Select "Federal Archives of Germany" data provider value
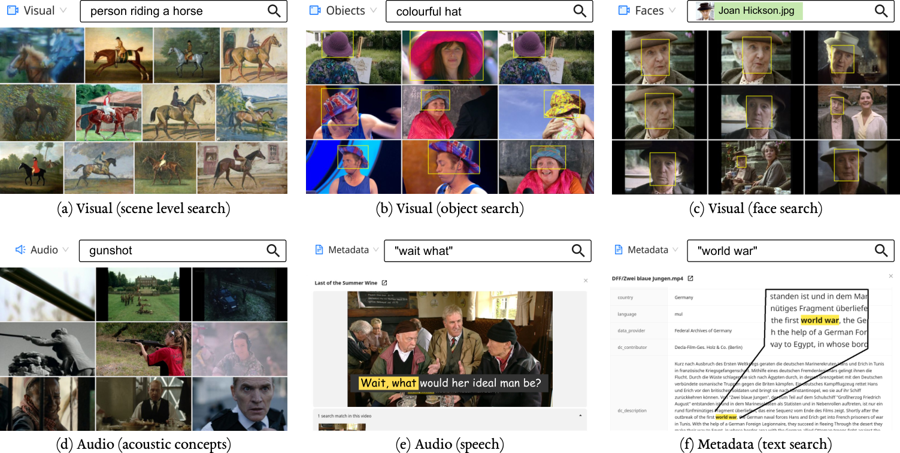This screenshot has width=900, height=453. pyautogui.click(x=702, y=330)
